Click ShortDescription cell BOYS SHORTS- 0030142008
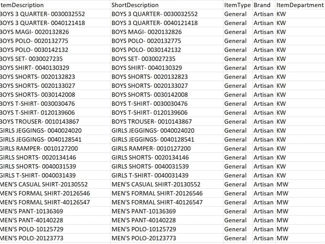This screenshot has width=325, height=244. click(x=167, y=95)
